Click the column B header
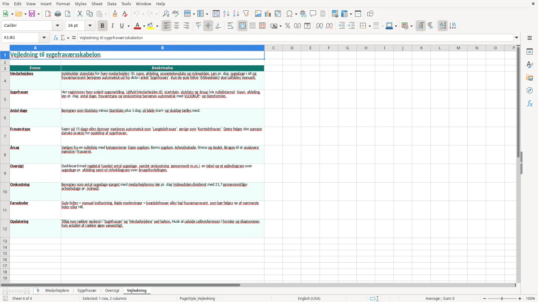This screenshot has width=538, height=302. [x=162, y=48]
